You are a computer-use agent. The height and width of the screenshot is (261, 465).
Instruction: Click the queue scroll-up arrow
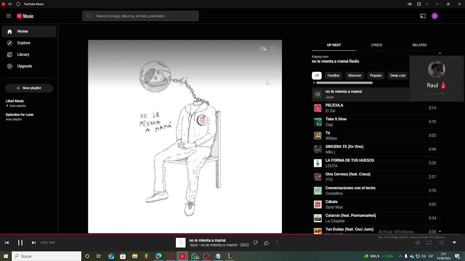pos(440,53)
